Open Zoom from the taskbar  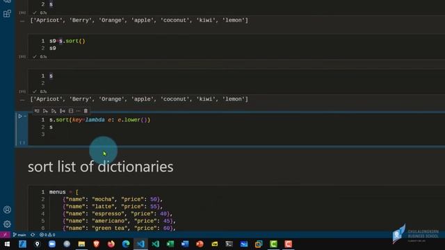pyautogui.click(x=52, y=244)
